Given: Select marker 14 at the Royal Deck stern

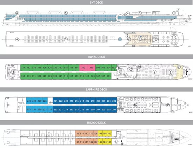Looking at the screenshot, I should pos(12,72).
